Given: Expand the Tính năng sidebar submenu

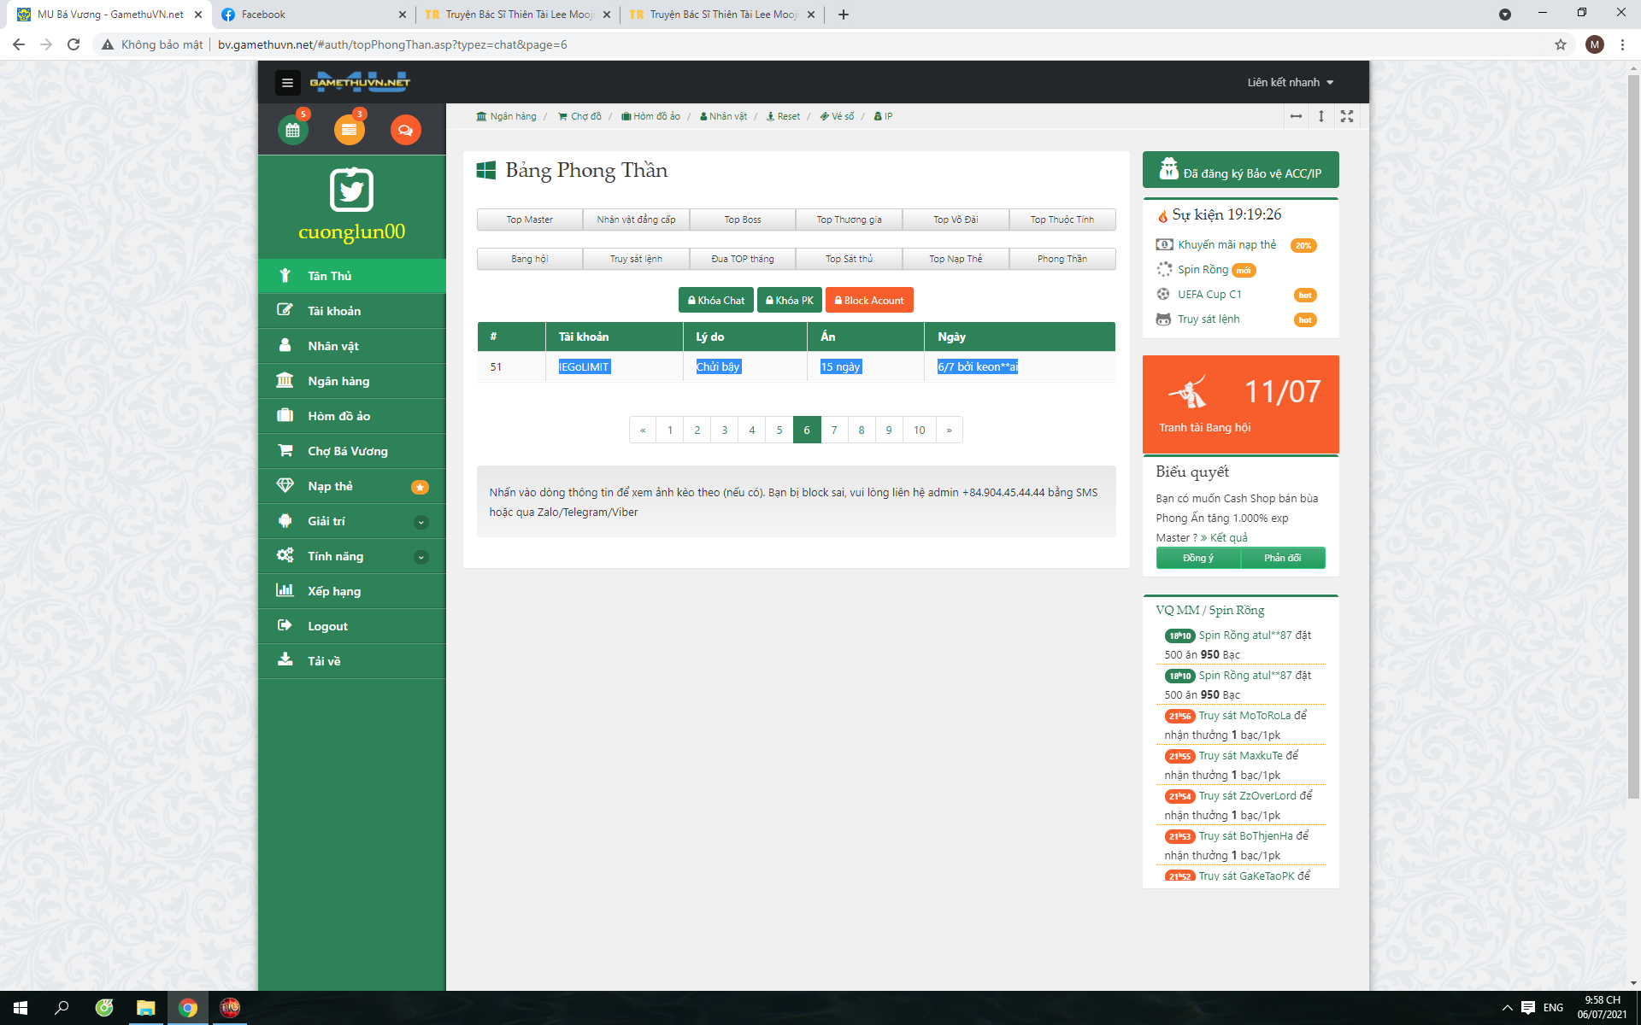Looking at the screenshot, I should [421, 557].
